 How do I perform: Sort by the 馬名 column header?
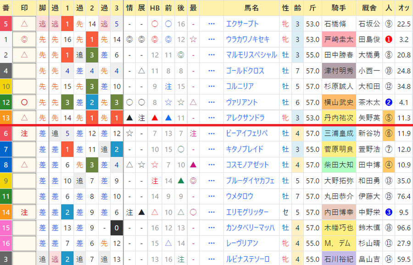point(251,8)
